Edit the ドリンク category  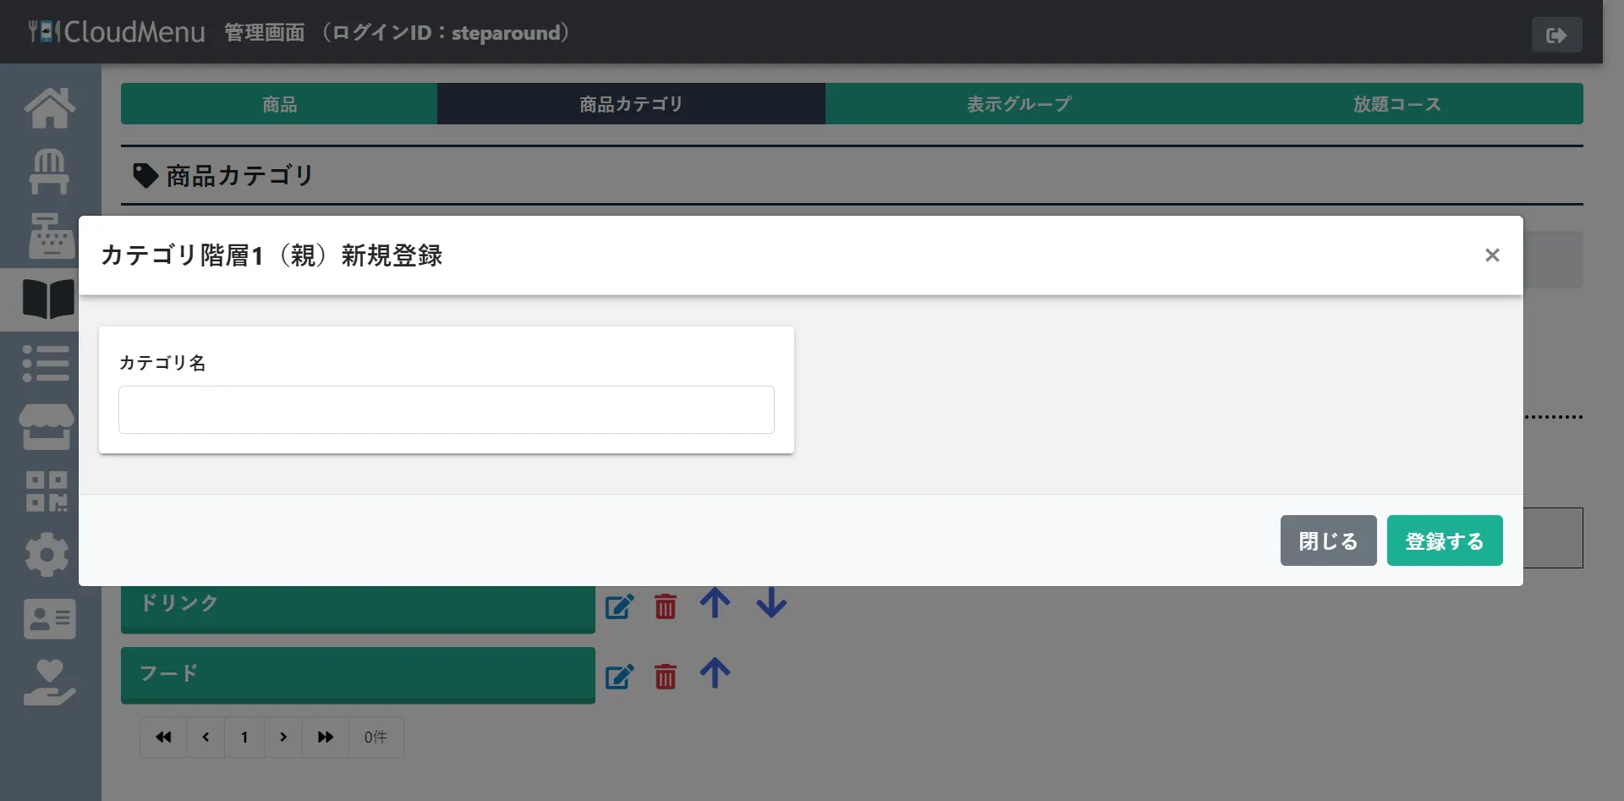619,606
